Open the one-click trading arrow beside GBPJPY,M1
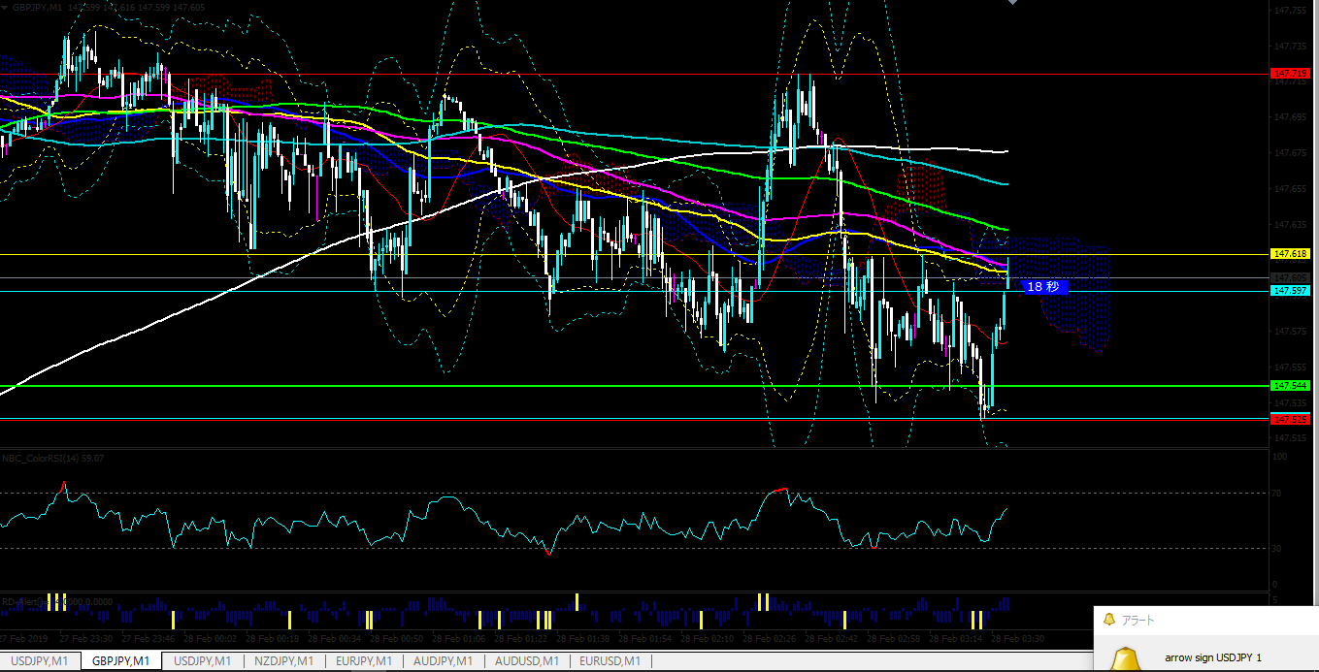 coord(5,7)
